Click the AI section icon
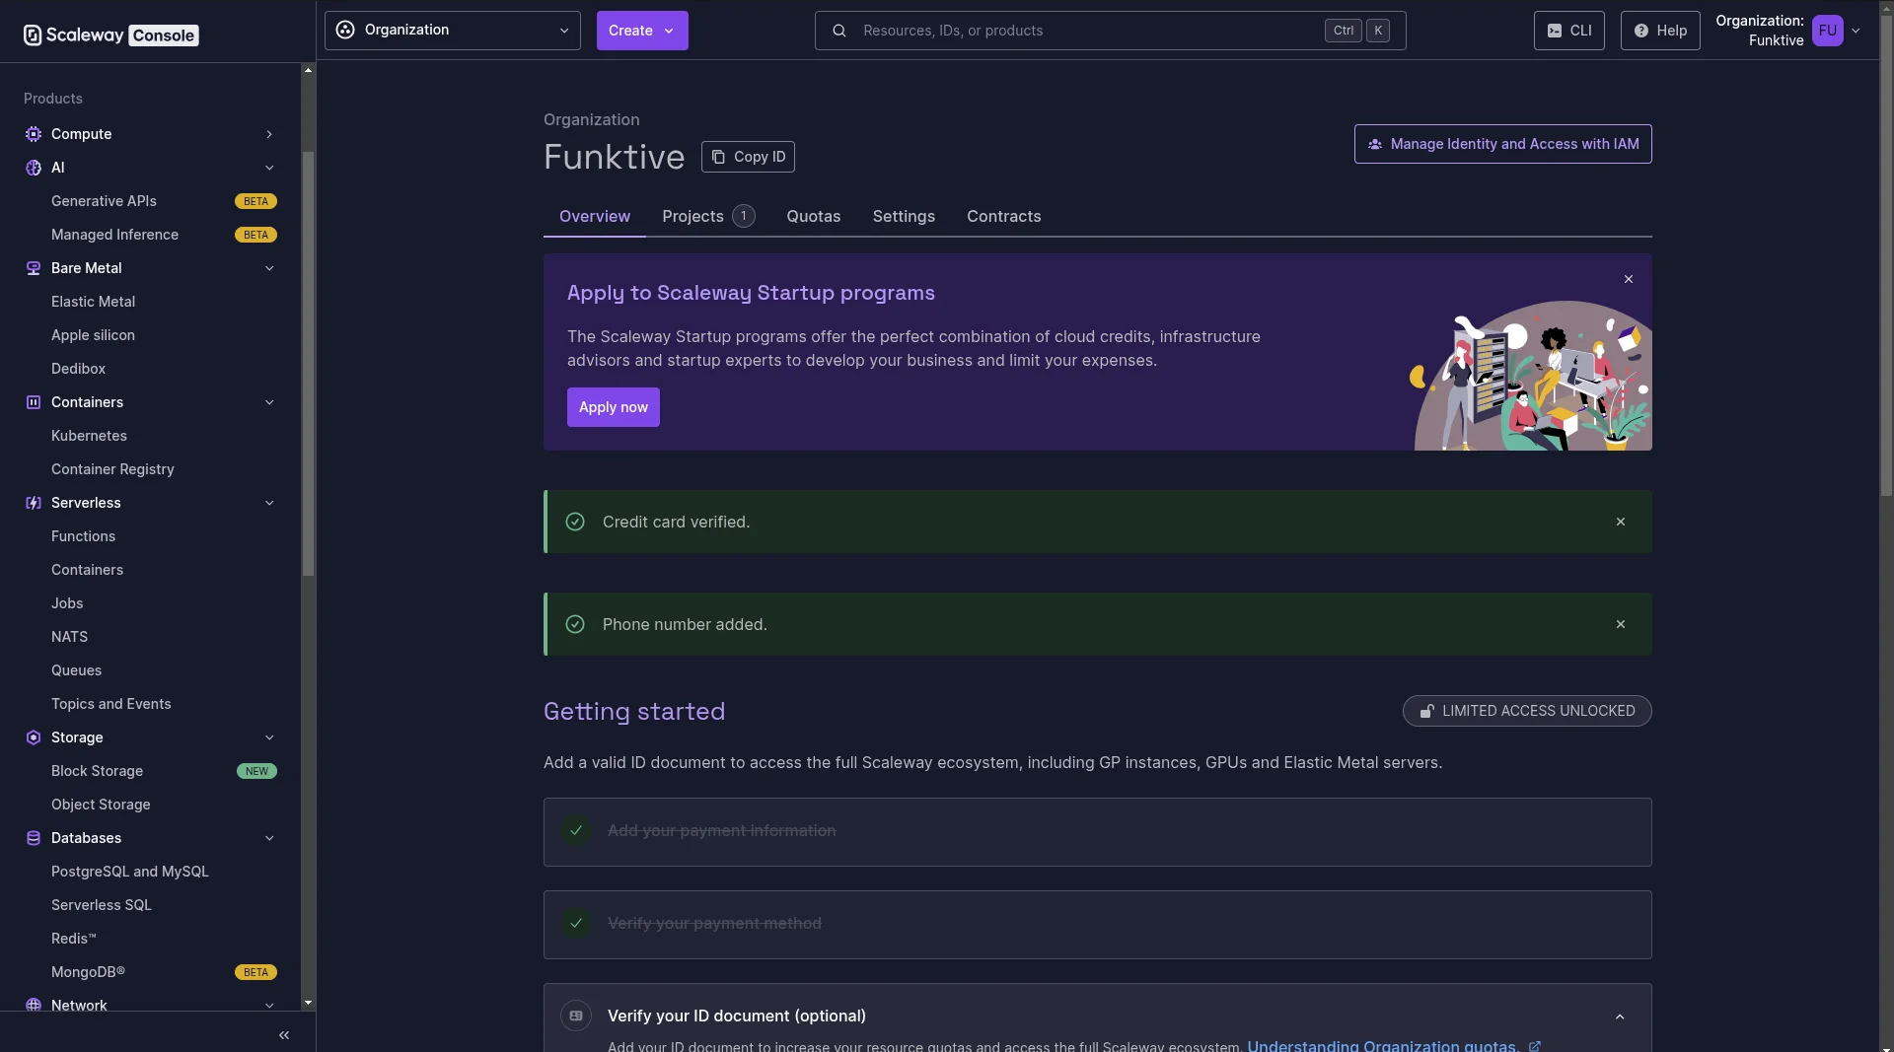This screenshot has width=1894, height=1052. click(x=34, y=168)
